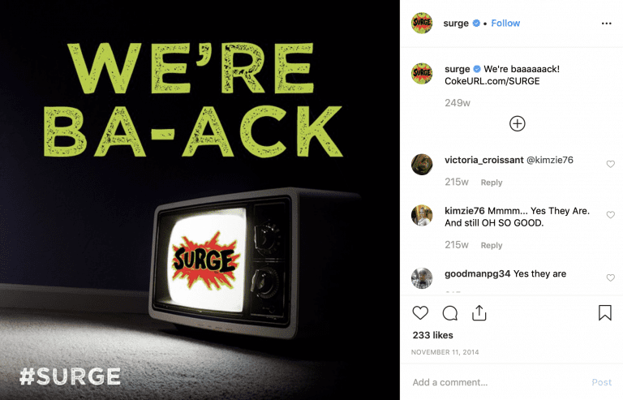Open kimzie76's profile avatar
Viewport: 623px width, 400px height.
pos(422,215)
